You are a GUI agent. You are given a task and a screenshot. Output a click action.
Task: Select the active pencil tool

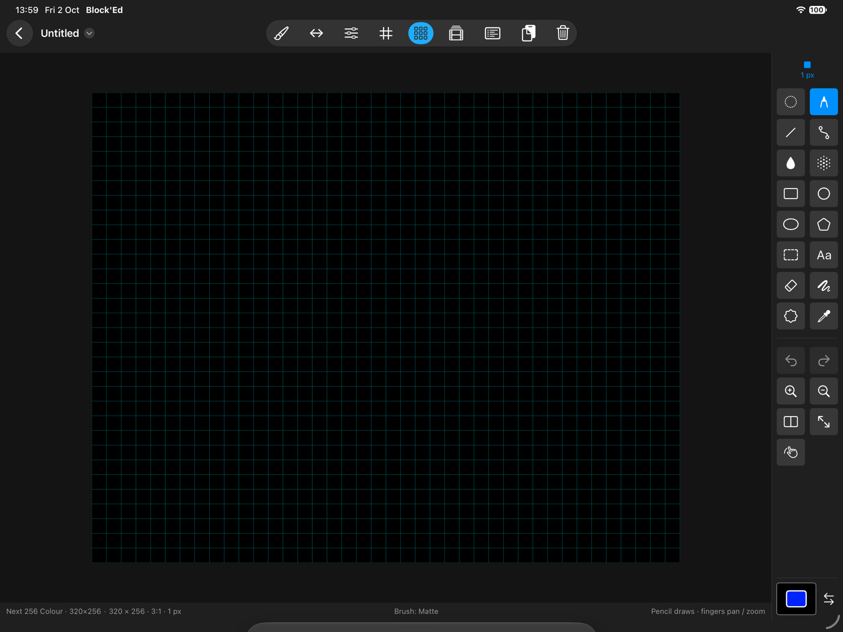pyautogui.click(x=824, y=102)
